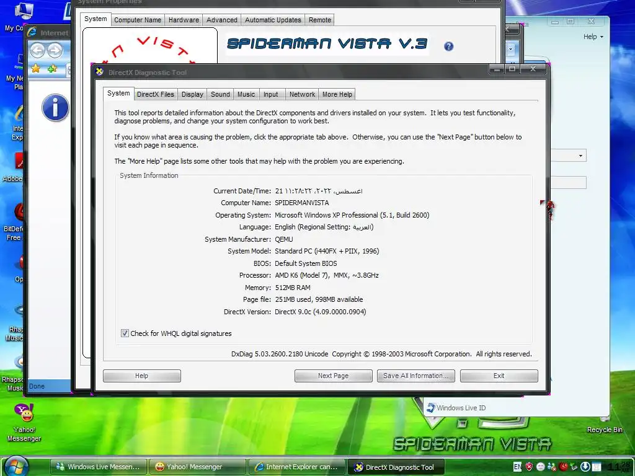This screenshot has height=476, width=635.
Task: Click the DirectX 9.0c version text
Action: (320, 312)
